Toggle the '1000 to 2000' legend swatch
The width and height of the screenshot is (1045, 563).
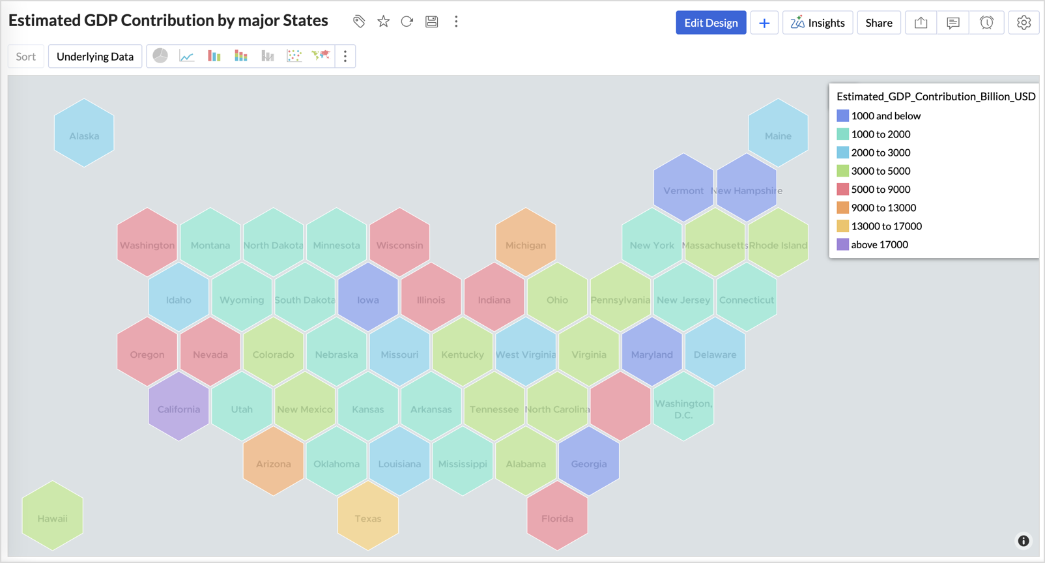coord(842,134)
